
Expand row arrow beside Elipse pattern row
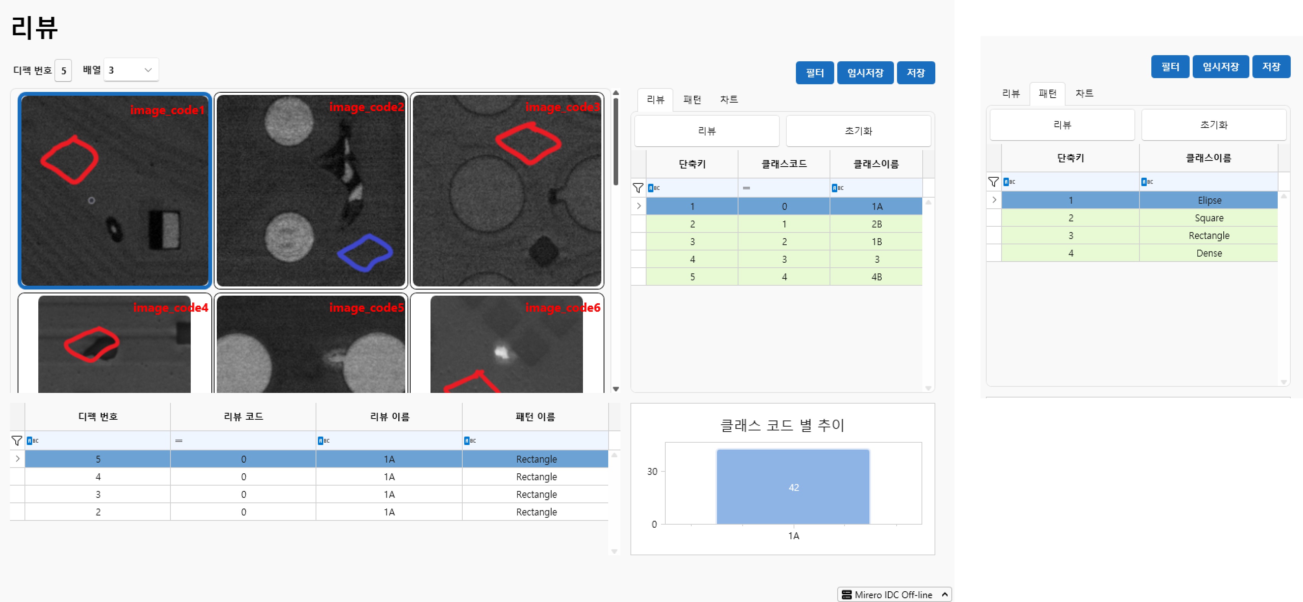pos(994,200)
